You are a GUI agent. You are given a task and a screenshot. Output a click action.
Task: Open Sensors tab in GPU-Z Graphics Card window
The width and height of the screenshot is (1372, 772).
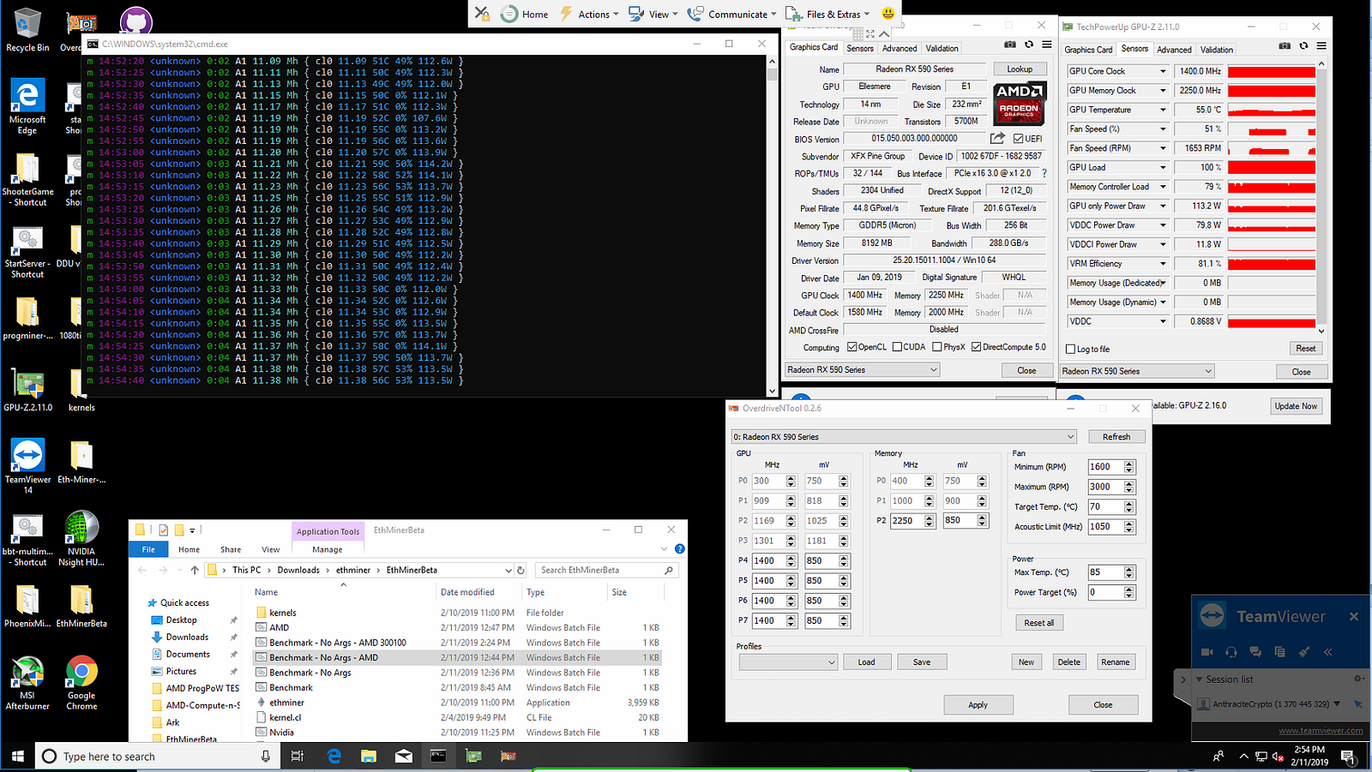[860, 48]
